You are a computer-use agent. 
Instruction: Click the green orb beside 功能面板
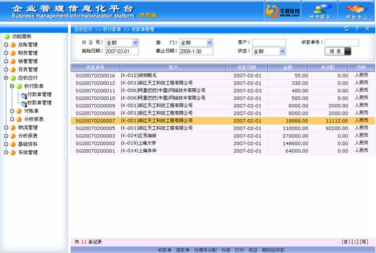[x=7, y=37]
